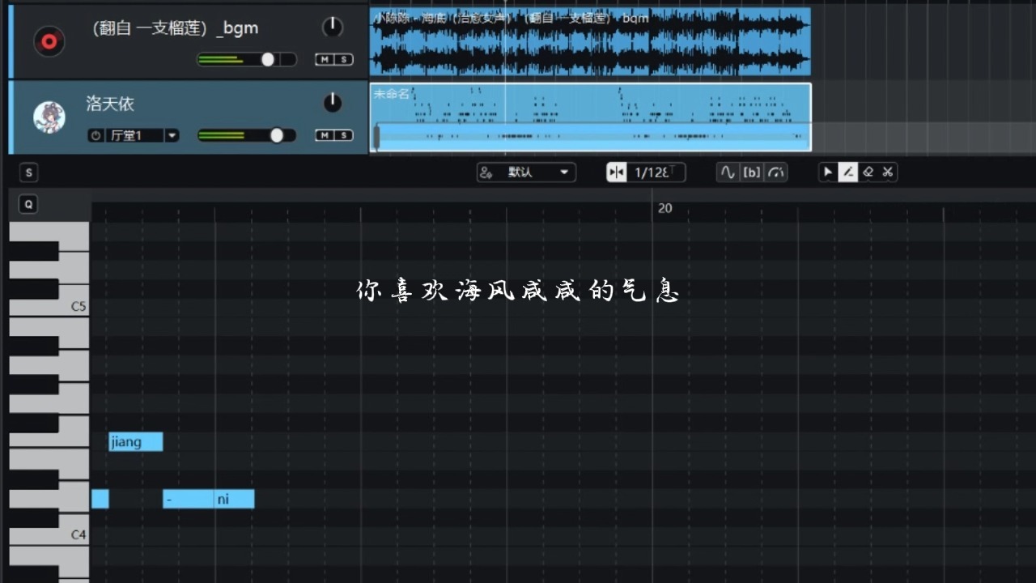Select the scissors cut tool
The image size is (1036, 583).
point(888,172)
